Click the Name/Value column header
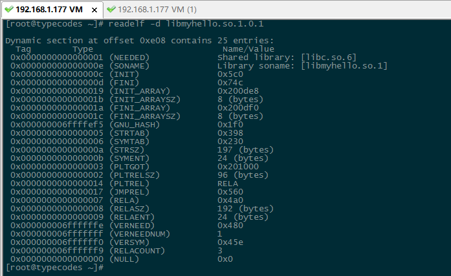 (x=249, y=49)
